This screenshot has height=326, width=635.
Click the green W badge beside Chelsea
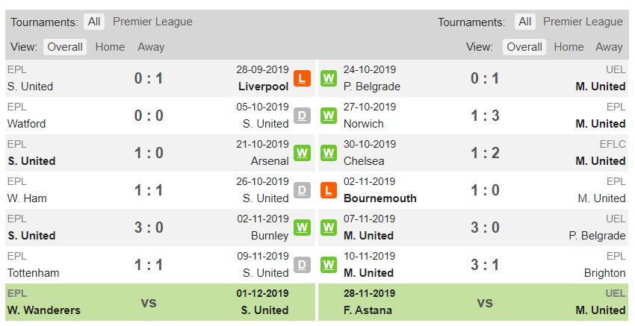coord(329,153)
